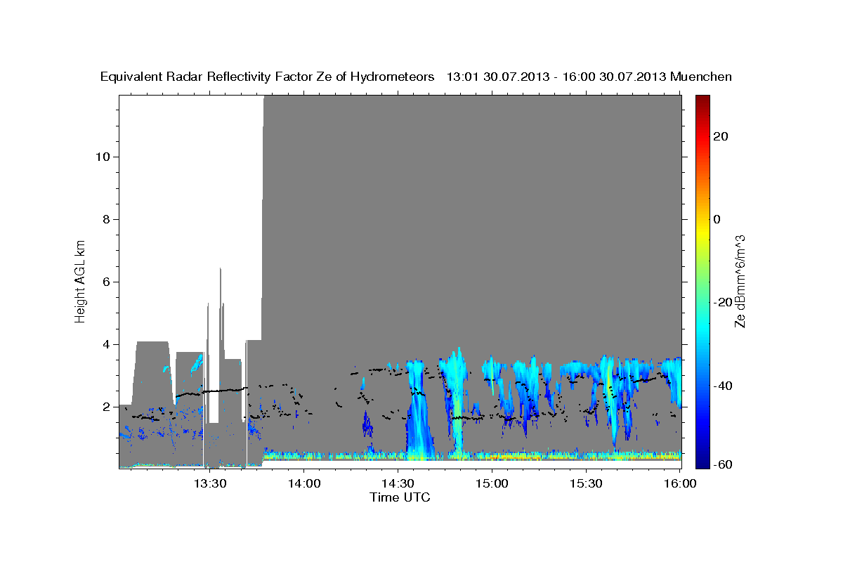
Task: Click the colorbar tick label '0'
Action: tap(717, 219)
